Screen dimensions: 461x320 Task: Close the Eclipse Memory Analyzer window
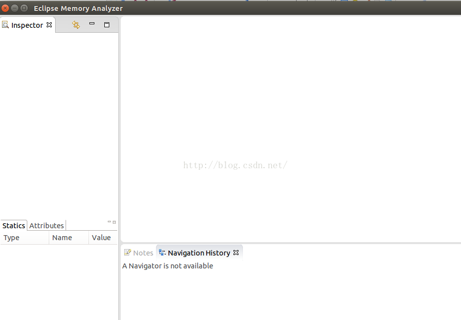[x=5, y=8]
